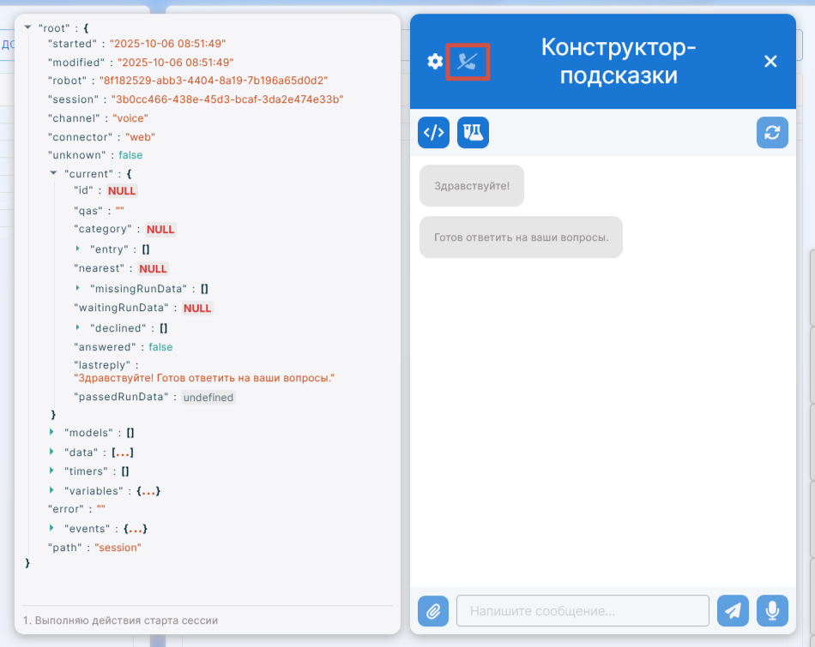815x647 pixels.
Task: Click the flask test icon button
Action: [x=473, y=133]
